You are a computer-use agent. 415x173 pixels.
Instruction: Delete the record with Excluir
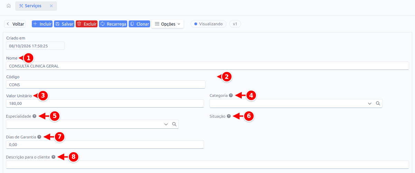point(86,24)
